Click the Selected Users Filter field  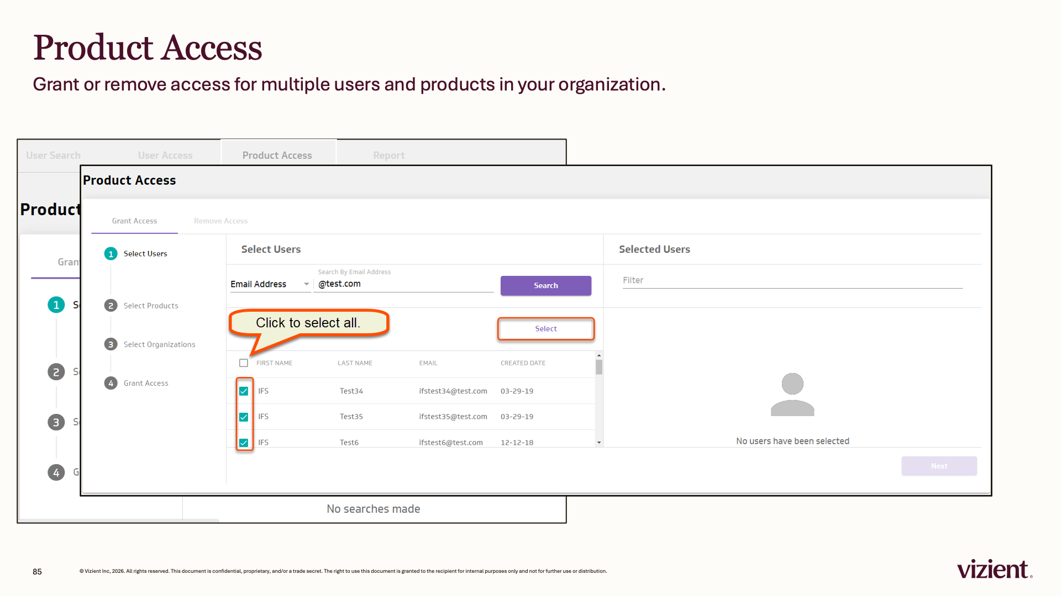click(x=792, y=280)
